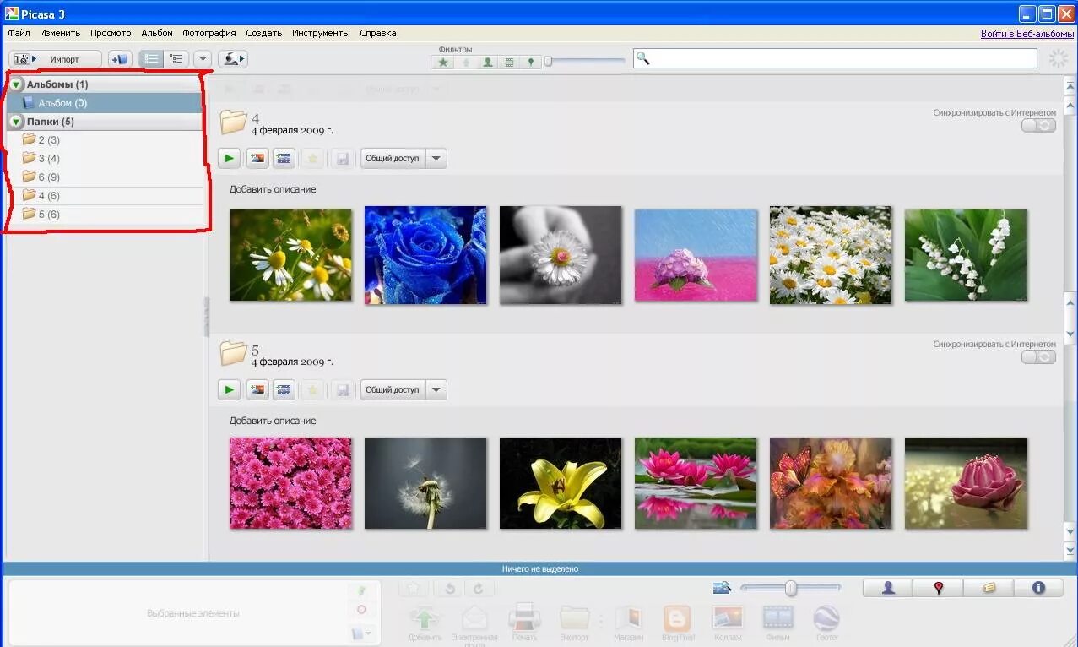Create movie presentation for folder 5
Screen dimensions: 1078x647
pos(284,389)
